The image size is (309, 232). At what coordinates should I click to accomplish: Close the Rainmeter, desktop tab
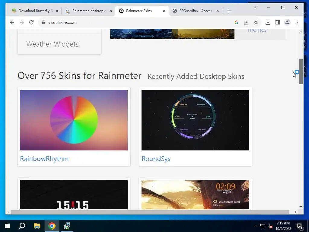(x=111, y=11)
